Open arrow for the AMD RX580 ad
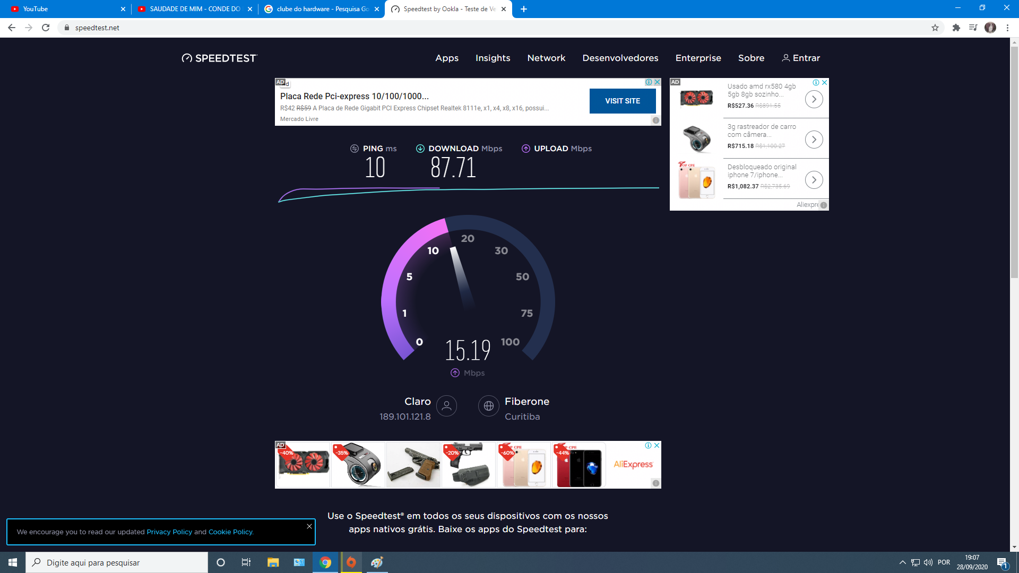 tap(814, 99)
